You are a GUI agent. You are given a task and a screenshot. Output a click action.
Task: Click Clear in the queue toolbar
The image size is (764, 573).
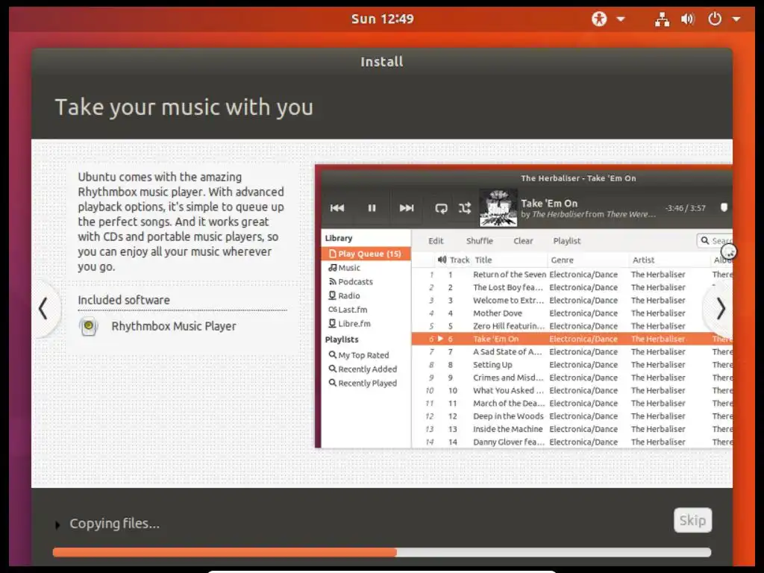[x=523, y=241]
